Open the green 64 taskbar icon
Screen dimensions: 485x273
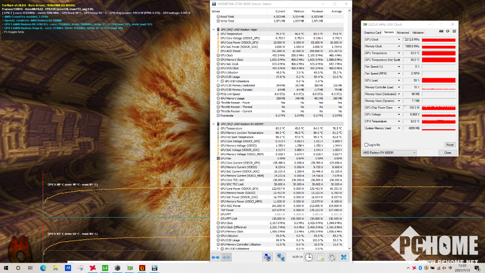[x=105, y=268]
